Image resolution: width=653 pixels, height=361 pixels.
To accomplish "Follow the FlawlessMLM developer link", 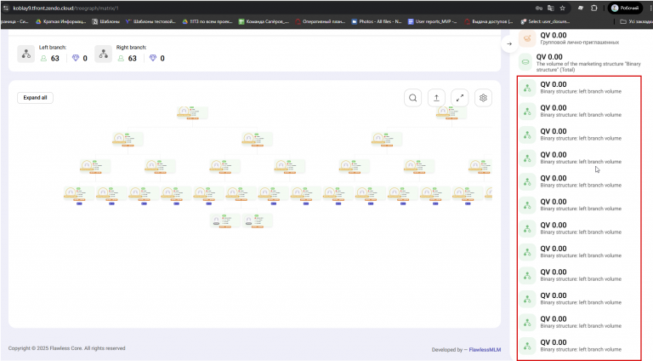I will [485, 350].
